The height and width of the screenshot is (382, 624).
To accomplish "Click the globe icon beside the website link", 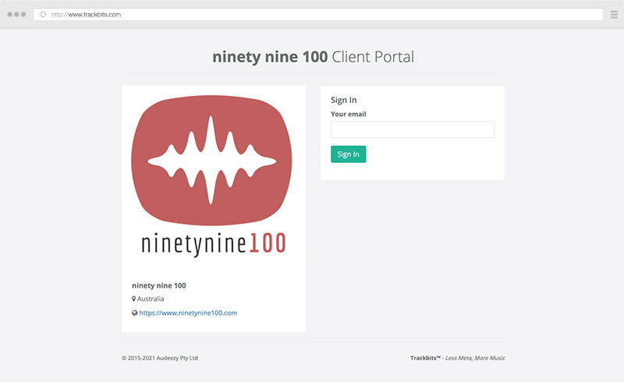I will (134, 313).
